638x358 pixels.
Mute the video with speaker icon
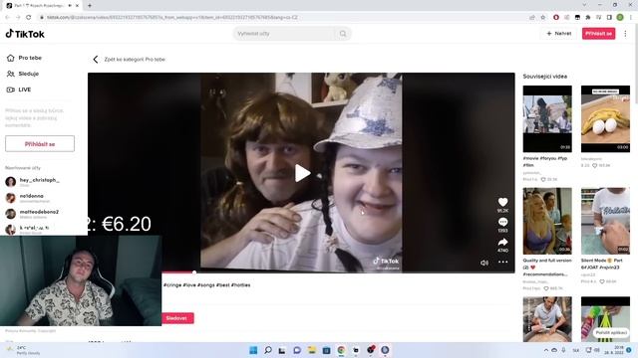tap(484, 263)
